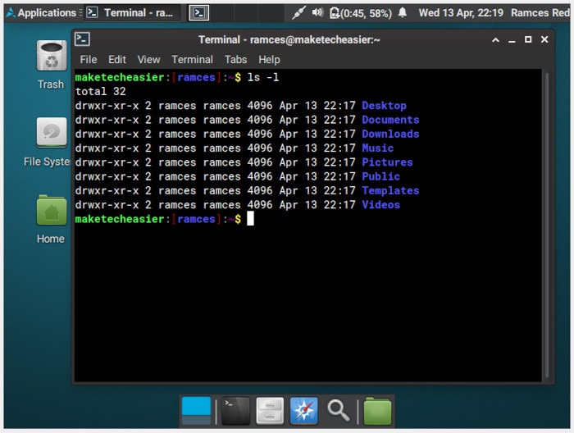Open the Trash desktop icon
Viewport: 574px width, 433px height.
51,56
